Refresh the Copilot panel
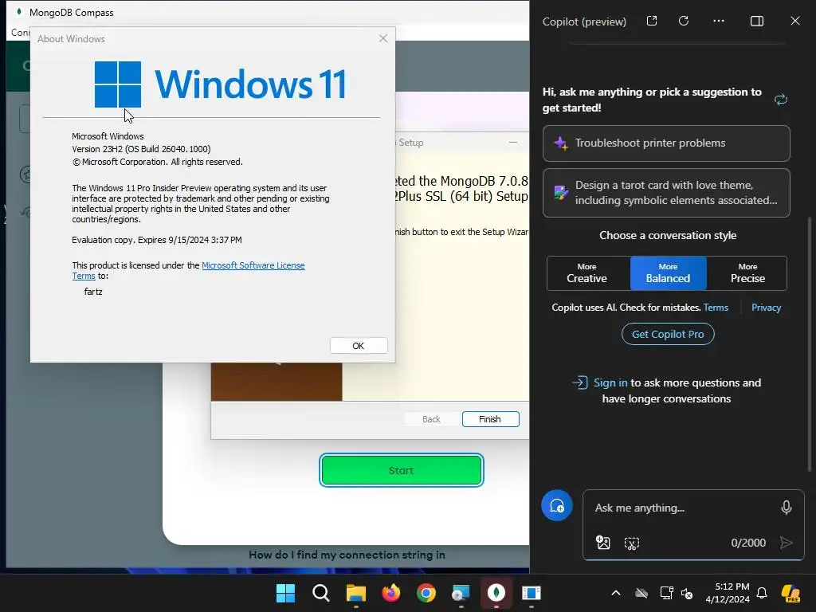This screenshot has width=816, height=612. [x=684, y=21]
